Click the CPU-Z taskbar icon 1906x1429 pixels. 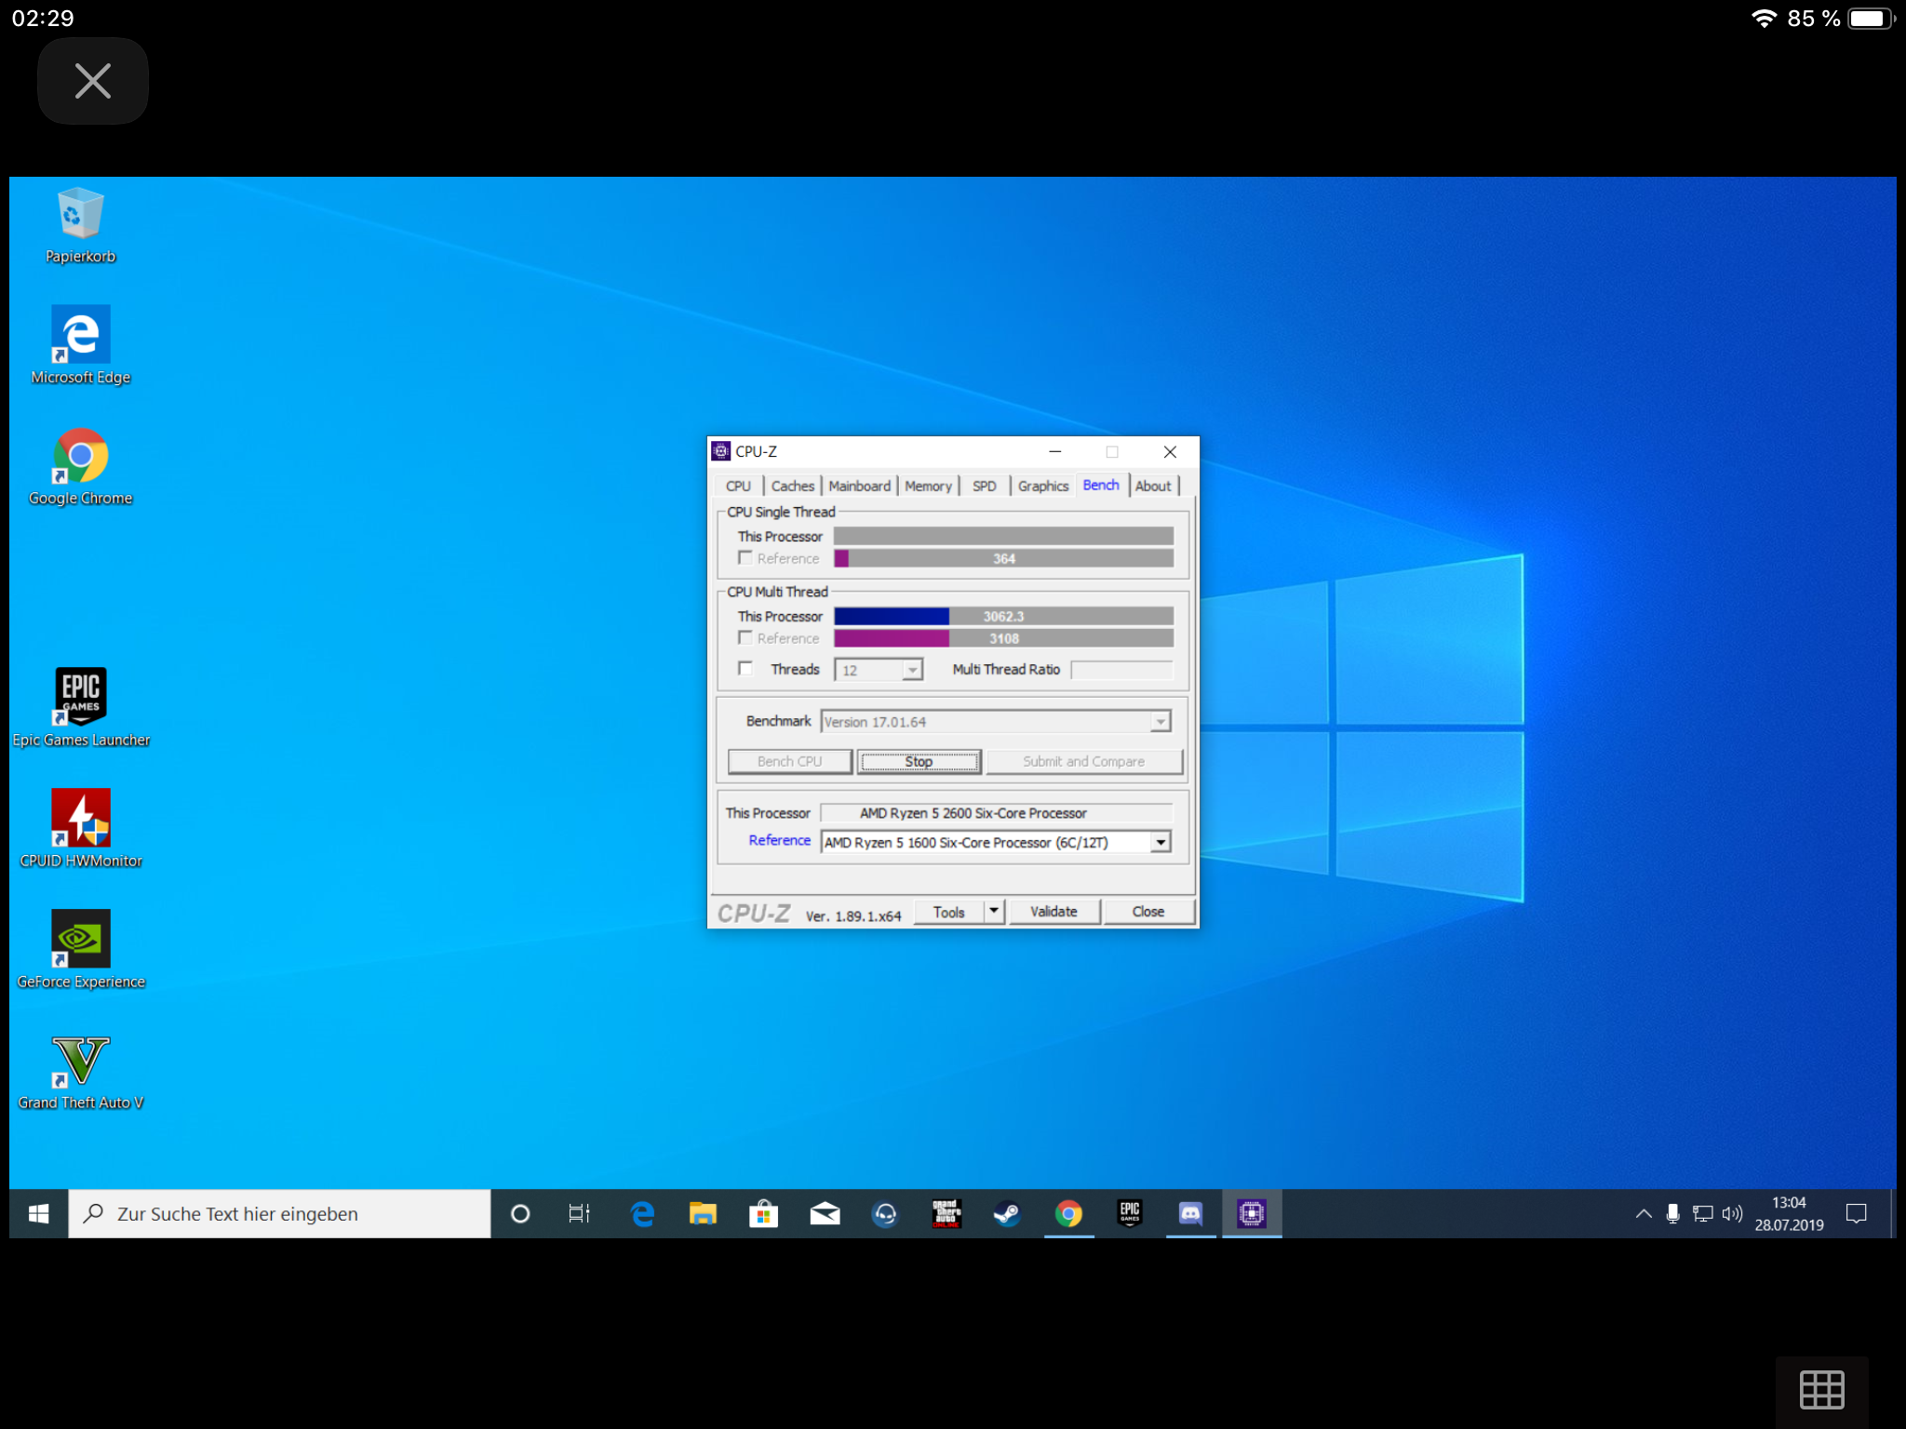1252,1213
